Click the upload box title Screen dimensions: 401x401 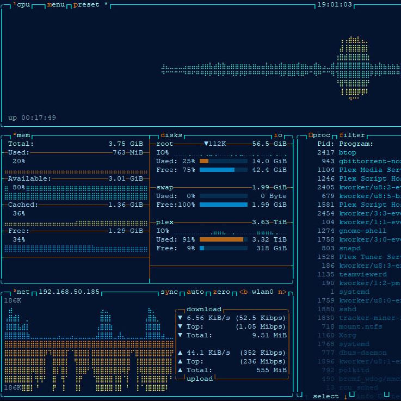(200, 379)
